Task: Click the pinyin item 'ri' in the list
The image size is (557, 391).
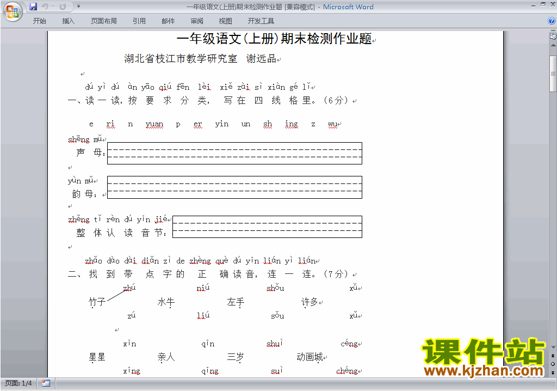Action: (x=110, y=124)
